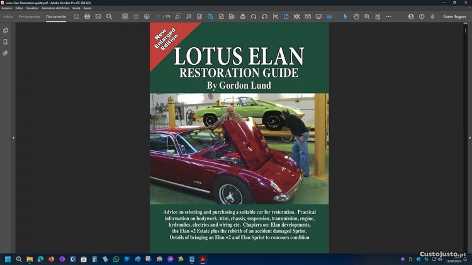This screenshot has width=472, height=265.
Task: Activate the arrow selection tool
Action: coord(345,16)
